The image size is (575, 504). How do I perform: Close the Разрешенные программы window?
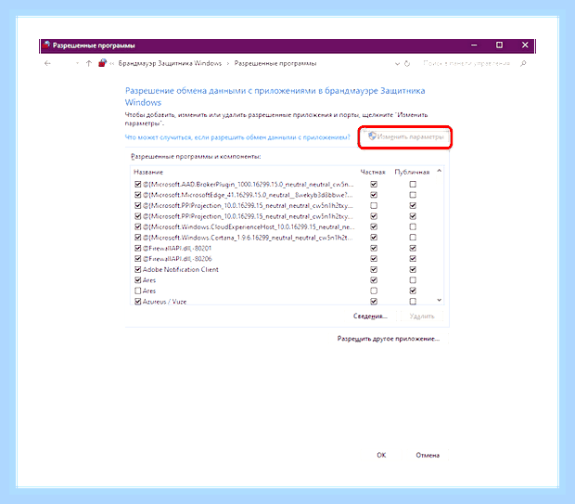525,45
